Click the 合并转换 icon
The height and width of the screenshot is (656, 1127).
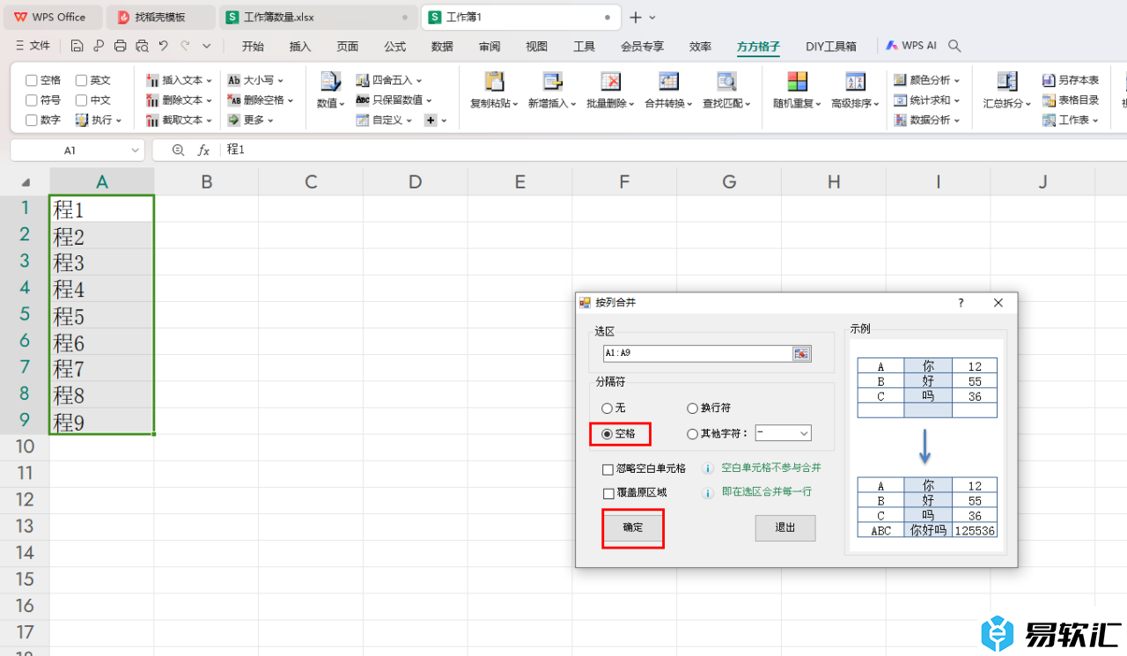pyautogui.click(x=668, y=83)
